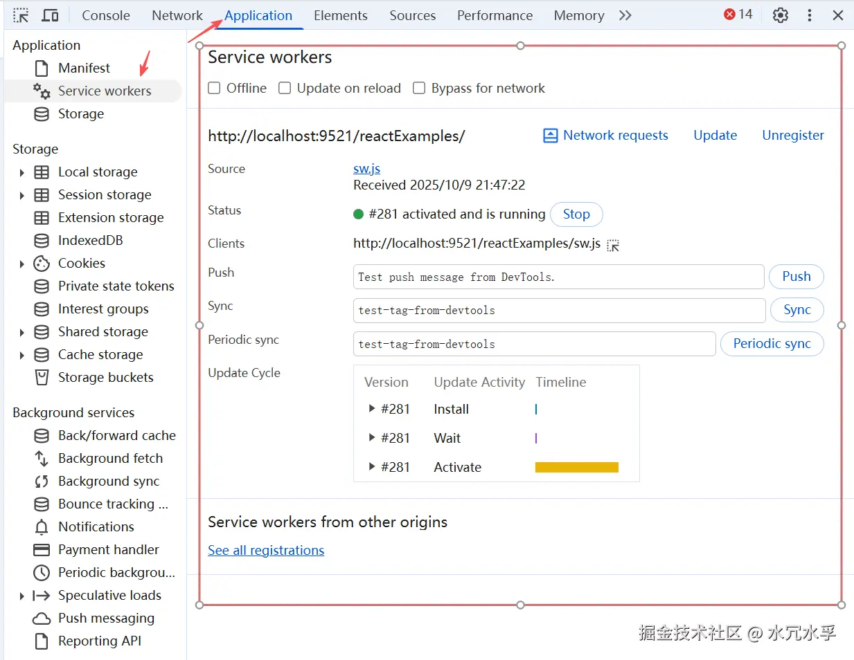Screen dimensions: 854x660
Task: Click the Cookies cookie icon
Action: click(42, 263)
